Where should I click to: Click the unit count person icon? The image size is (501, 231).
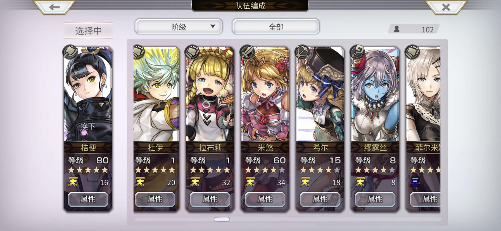pyautogui.click(x=396, y=29)
